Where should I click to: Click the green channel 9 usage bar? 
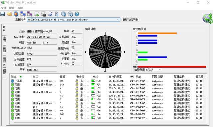(x=143, y=52)
